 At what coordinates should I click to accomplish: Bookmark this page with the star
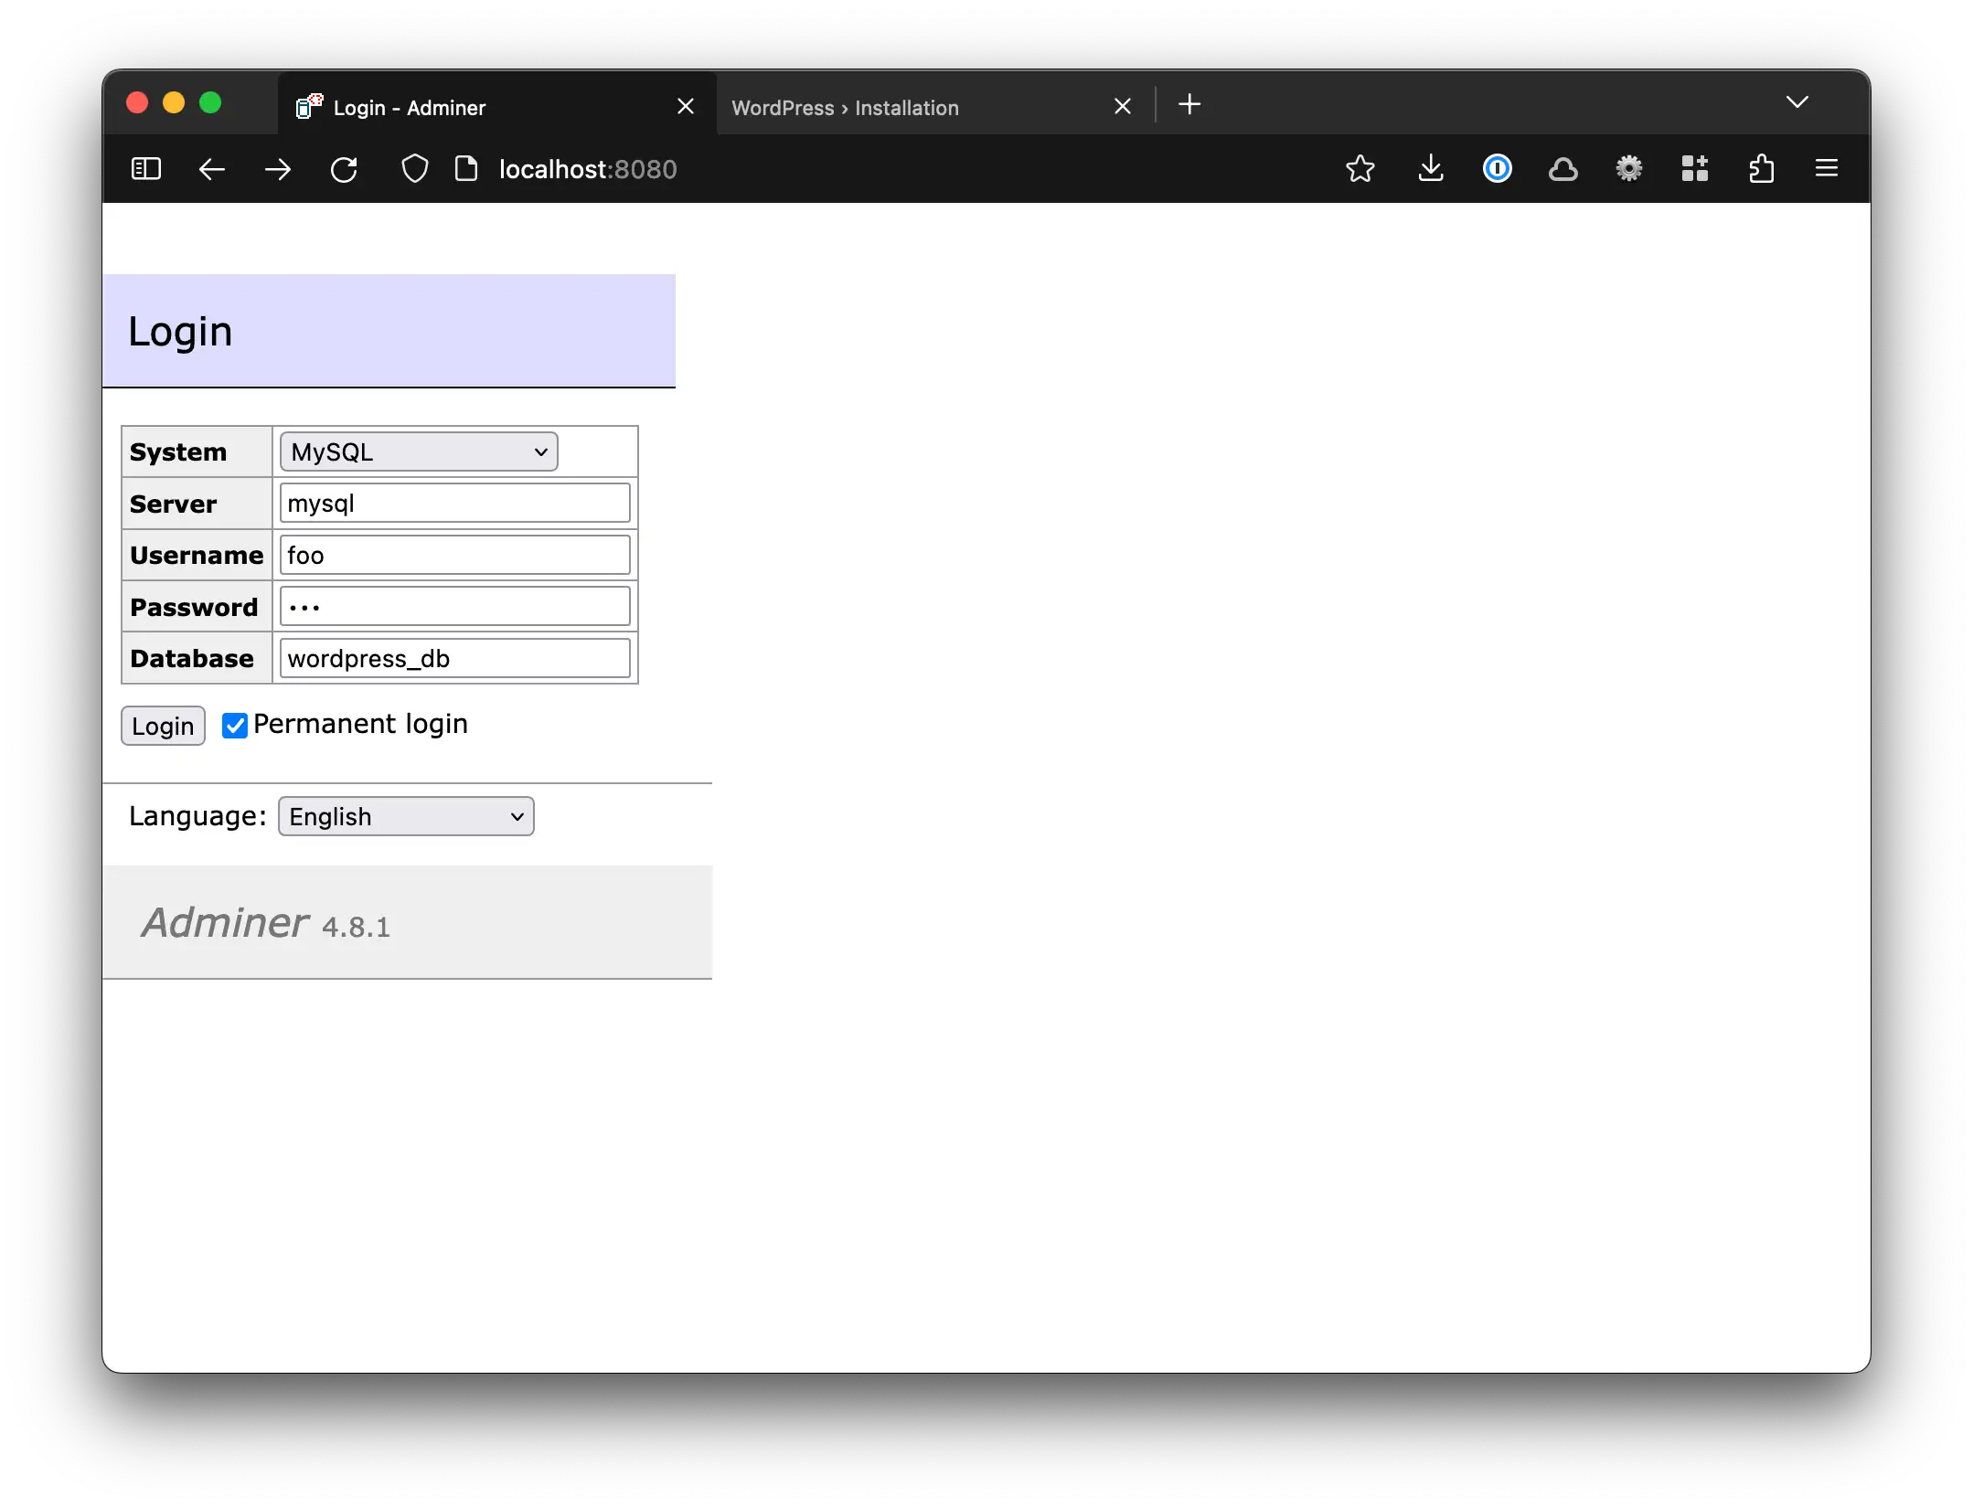(x=1360, y=169)
